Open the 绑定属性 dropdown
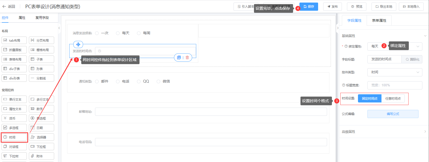The image size is (429, 162). click(395, 46)
